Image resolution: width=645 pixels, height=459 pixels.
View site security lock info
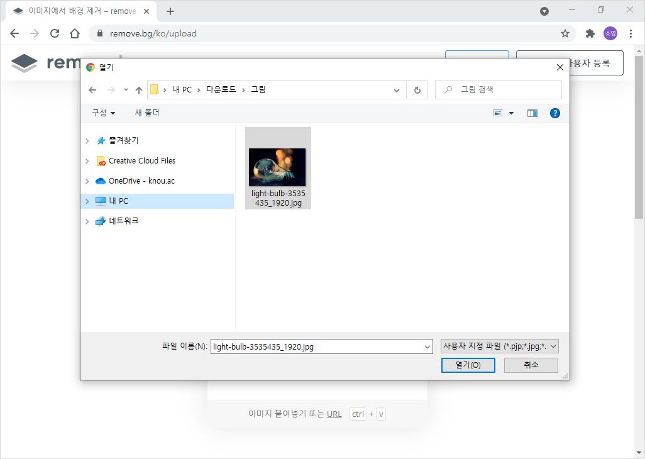(x=99, y=33)
